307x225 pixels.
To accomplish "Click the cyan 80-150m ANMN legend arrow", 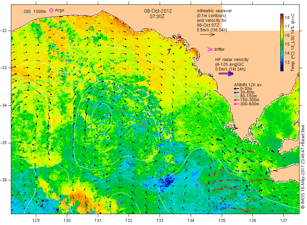I will [x=236, y=96].
